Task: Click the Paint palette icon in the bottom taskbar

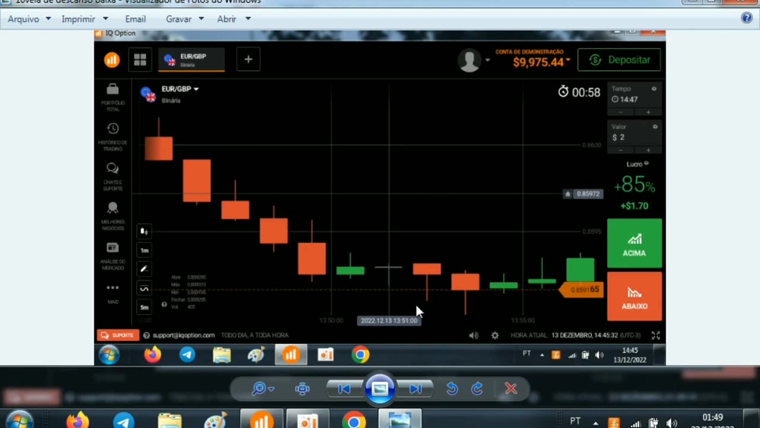Action: [x=215, y=421]
